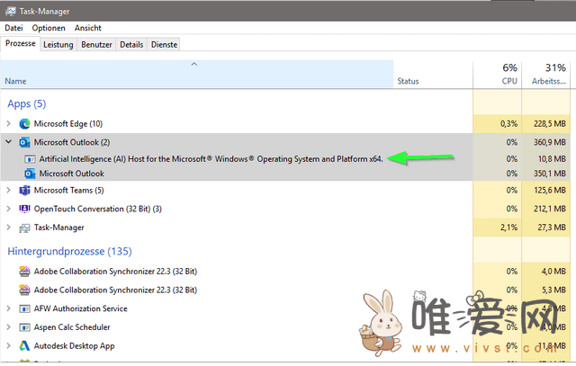This screenshot has height=366, width=576.
Task: Click the 0,3% CPU value for Edge
Action: 508,124
